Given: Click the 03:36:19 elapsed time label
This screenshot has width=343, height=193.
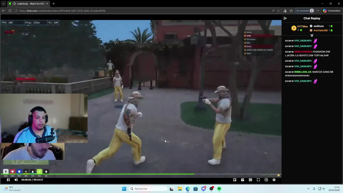Looking at the screenshot, I should coord(26,180).
